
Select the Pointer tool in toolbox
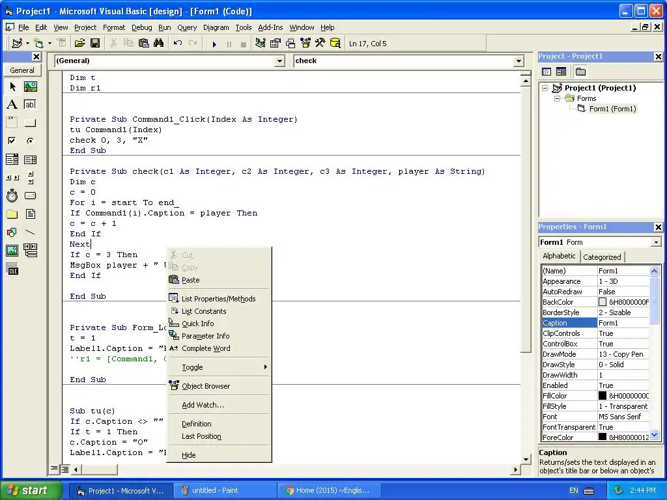click(12, 87)
